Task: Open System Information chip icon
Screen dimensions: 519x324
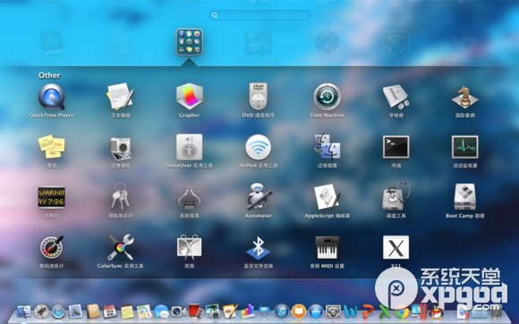Action: pyautogui.click(x=189, y=198)
